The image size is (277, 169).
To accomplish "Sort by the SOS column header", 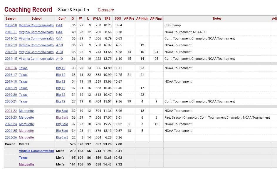I will coord(118,18).
